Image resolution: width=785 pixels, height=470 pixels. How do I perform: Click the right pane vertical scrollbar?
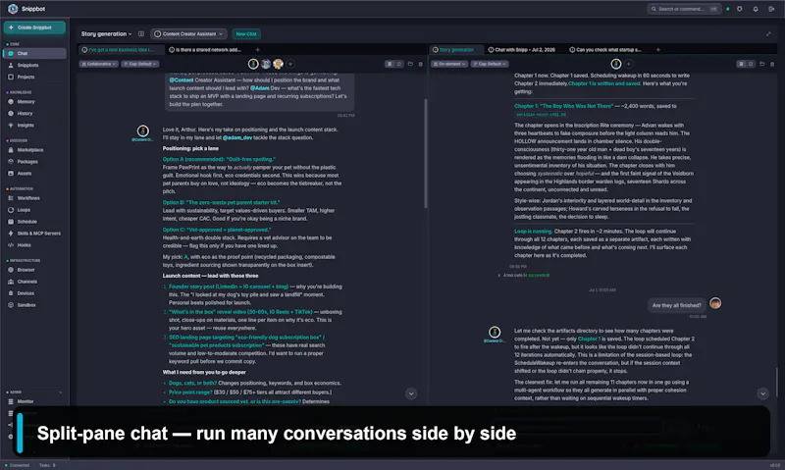click(777, 382)
